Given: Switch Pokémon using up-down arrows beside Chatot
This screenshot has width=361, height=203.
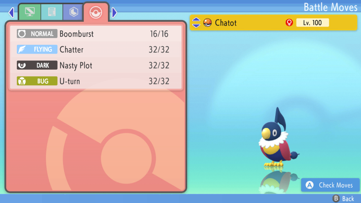Looking at the screenshot, I should click(196, 23).
